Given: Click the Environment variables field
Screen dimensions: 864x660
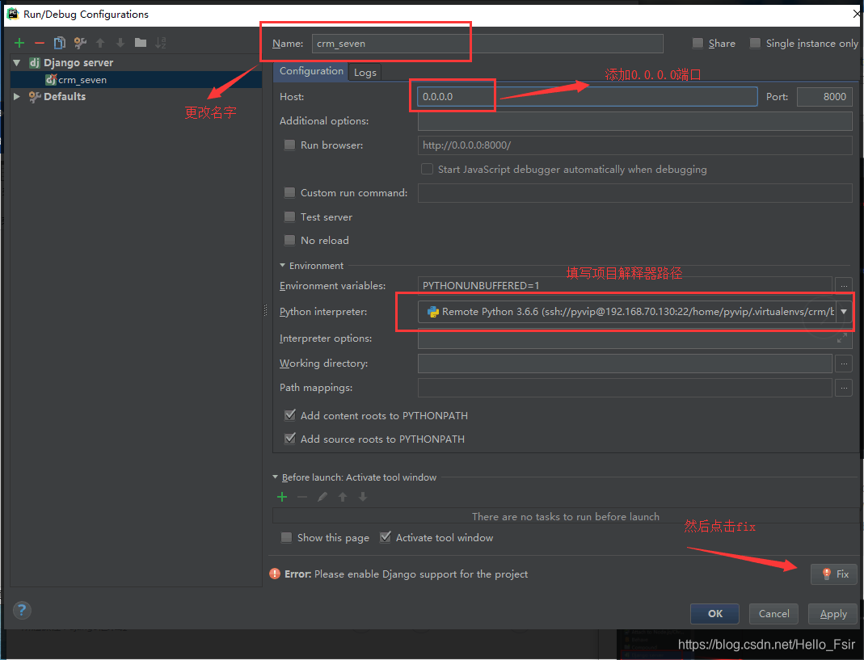Looking at the screenshot, I should [x=625, y=285].
